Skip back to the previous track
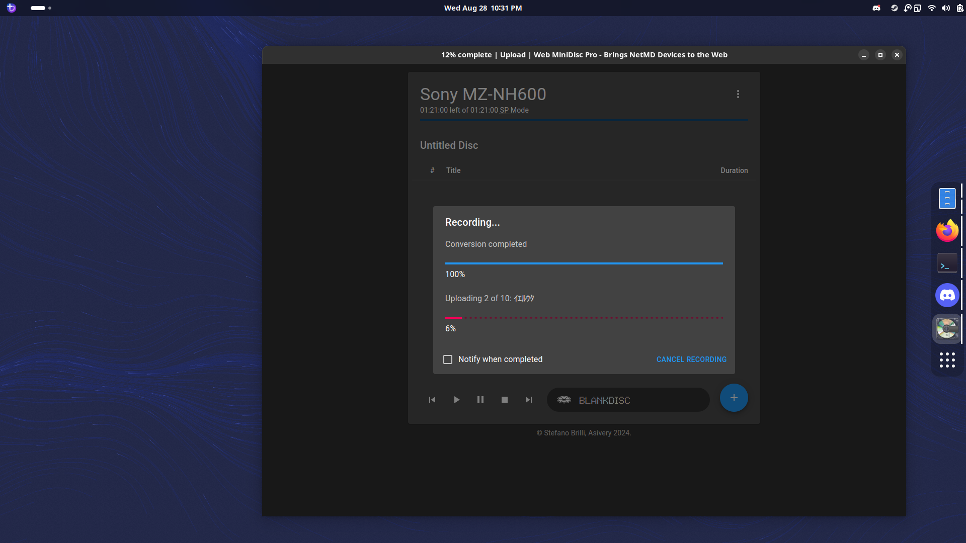Screen dimensions: 966x543 coord(432,400)
